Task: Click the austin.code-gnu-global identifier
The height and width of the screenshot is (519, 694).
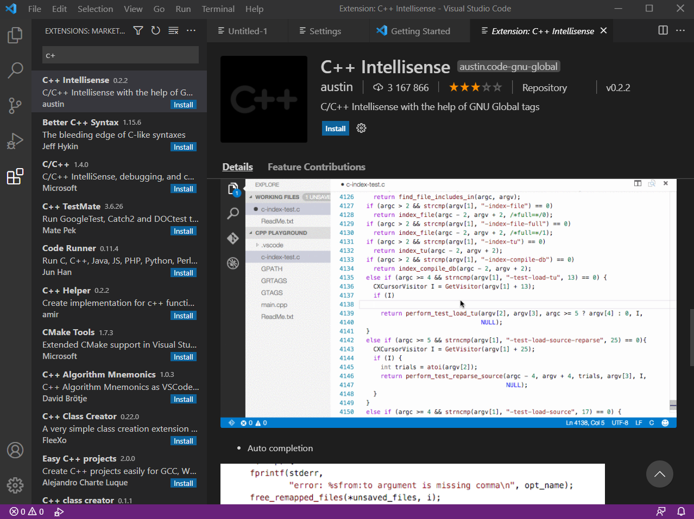Action: pyautogui.click(x=509, y=67)
